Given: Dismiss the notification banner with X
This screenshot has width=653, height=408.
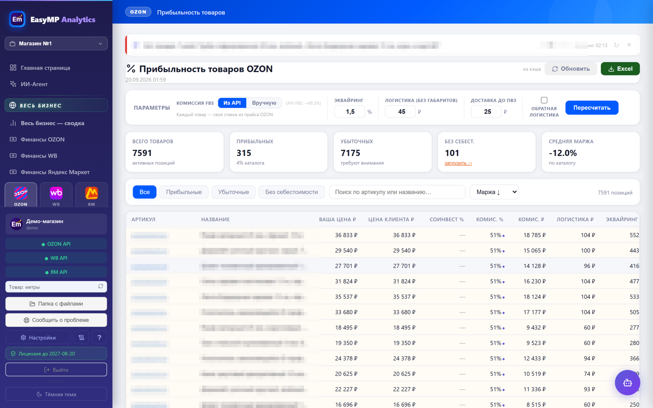Looking at the screenshot, I should click(x=629, y=45).
